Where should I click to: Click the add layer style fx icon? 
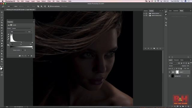pyautogui.click(x=175, y=106)
